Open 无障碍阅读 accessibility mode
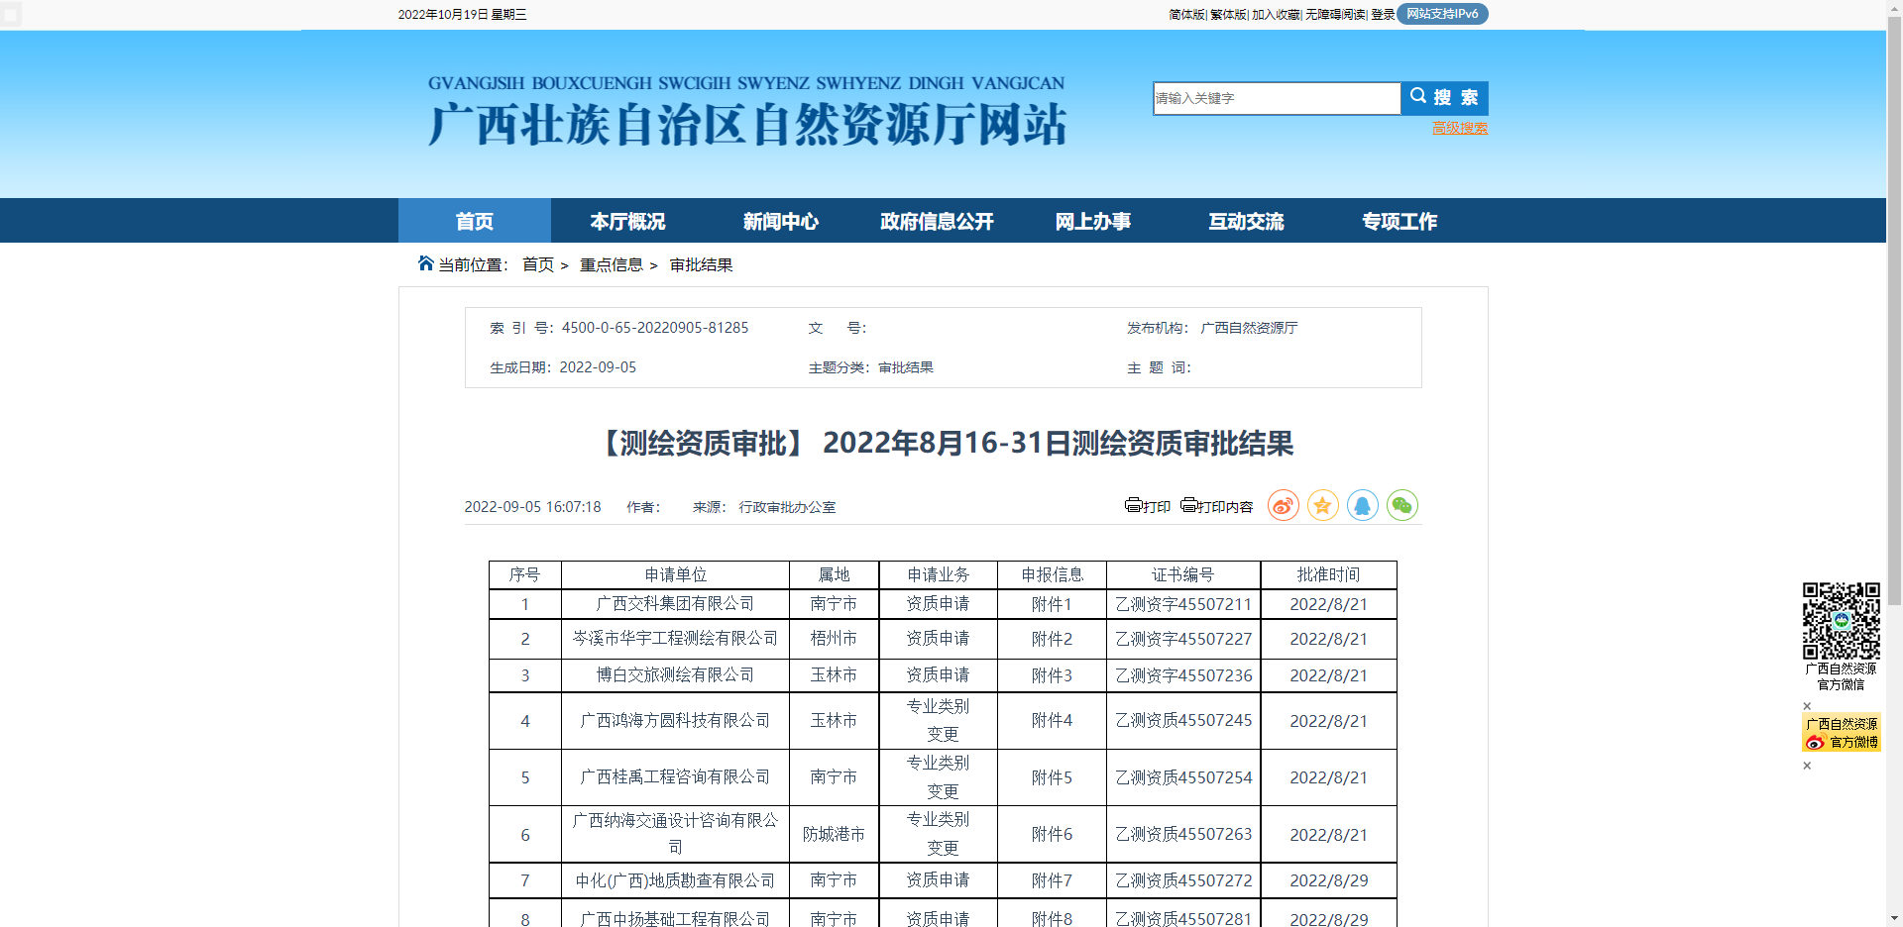The height and width of the screenshot is (927, 1903). pos(1335,15)
